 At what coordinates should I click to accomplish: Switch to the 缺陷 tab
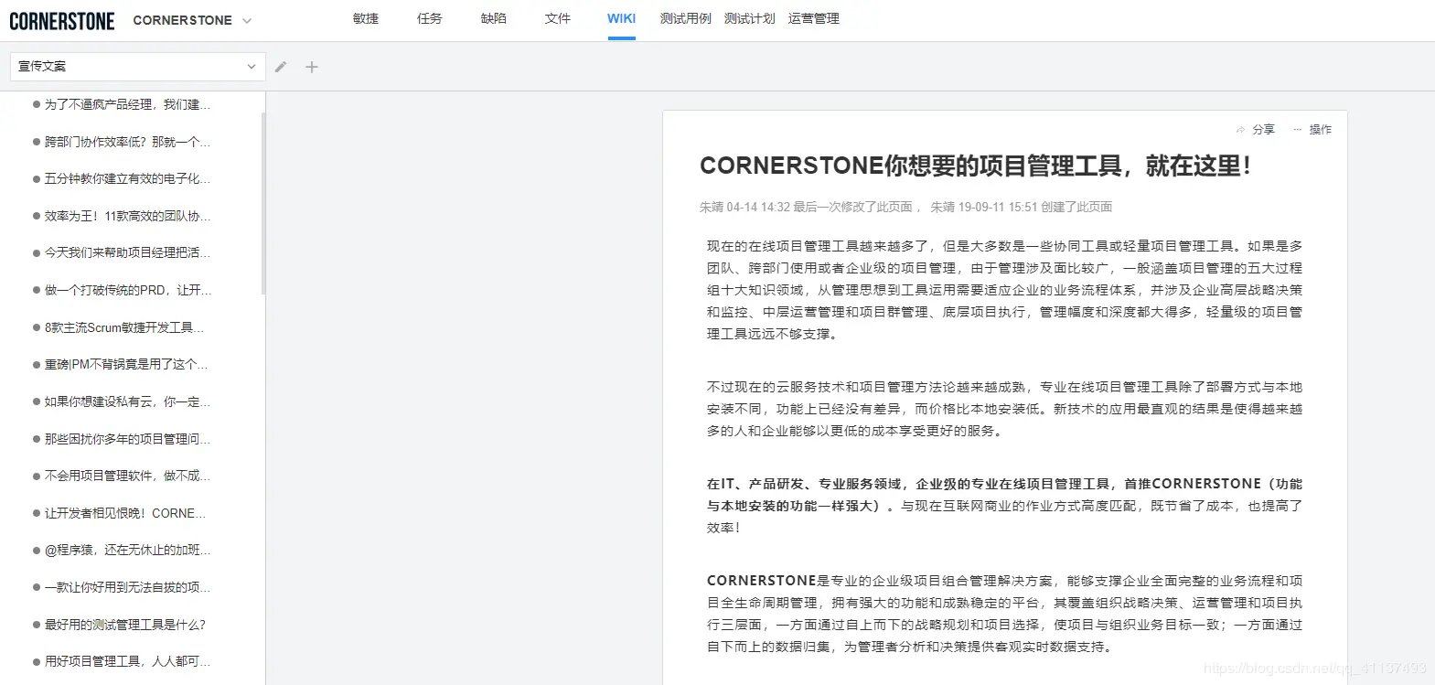[494, 18]
